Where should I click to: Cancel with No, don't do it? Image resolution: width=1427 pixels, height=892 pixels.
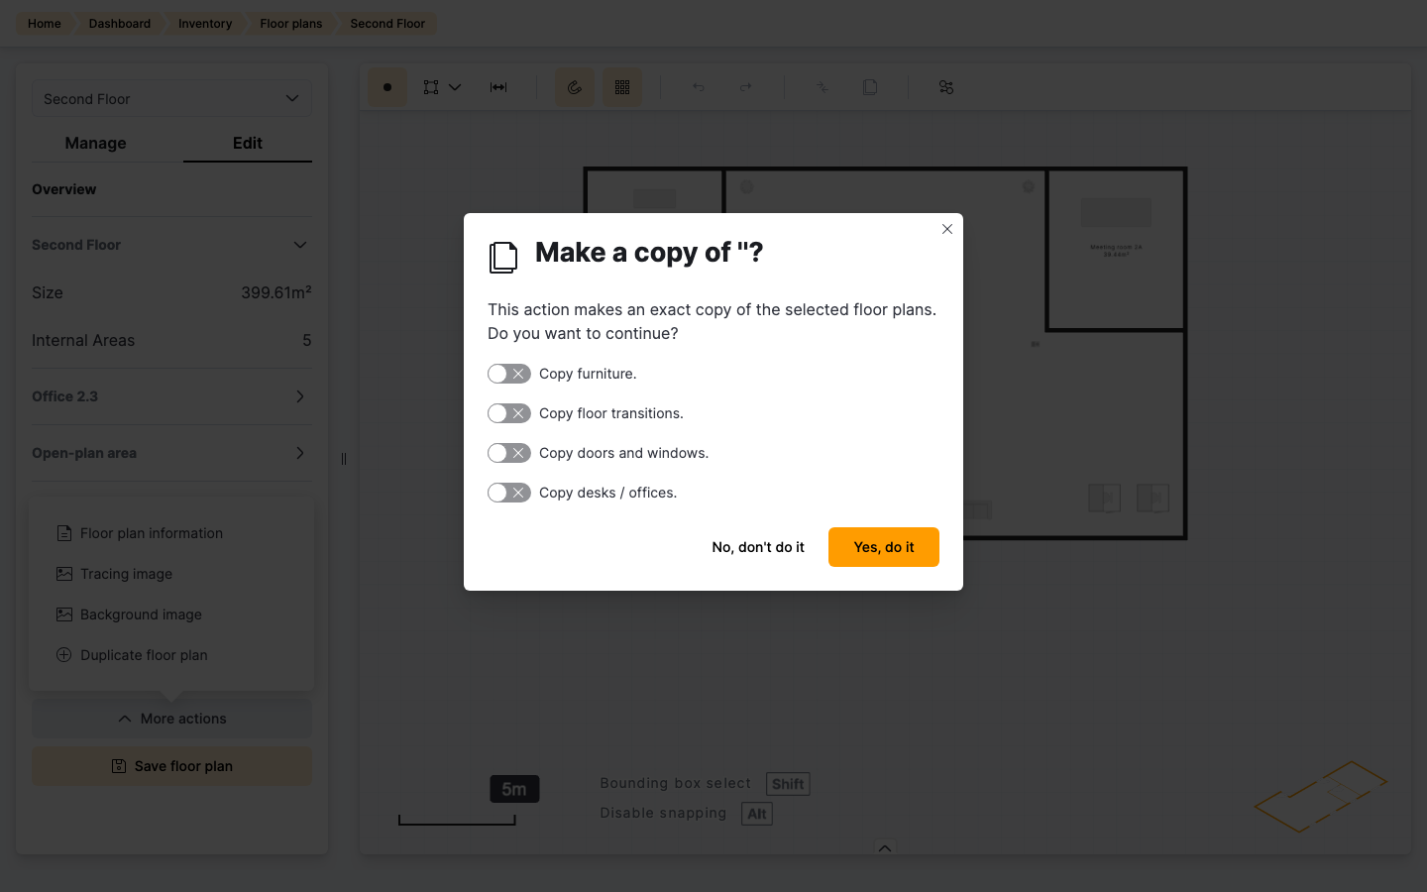(758, 547)
